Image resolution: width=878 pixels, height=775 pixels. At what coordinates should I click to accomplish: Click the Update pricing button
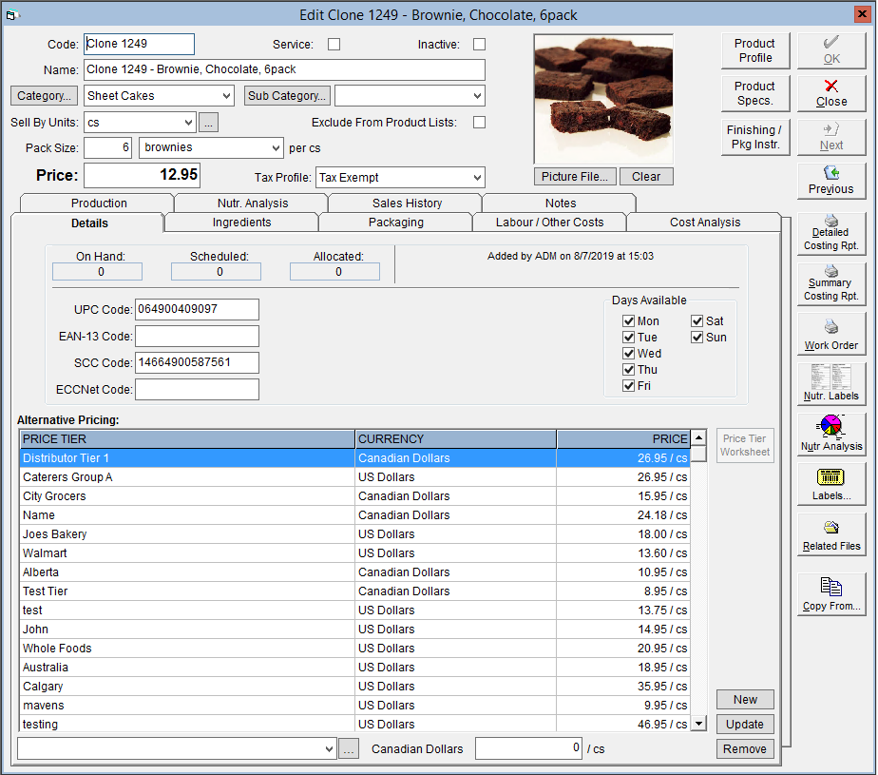[745, 725]
